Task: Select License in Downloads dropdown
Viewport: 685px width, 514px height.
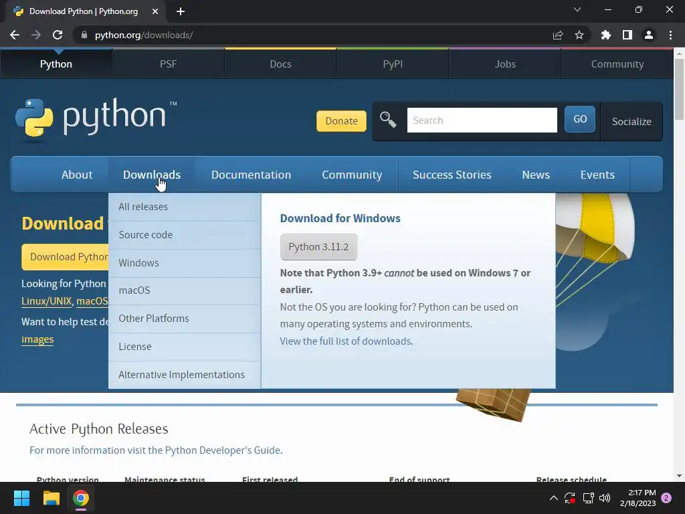Action: [185, 347]
